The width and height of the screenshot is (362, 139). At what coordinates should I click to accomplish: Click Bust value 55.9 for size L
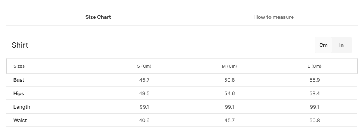tap(315, 80)
